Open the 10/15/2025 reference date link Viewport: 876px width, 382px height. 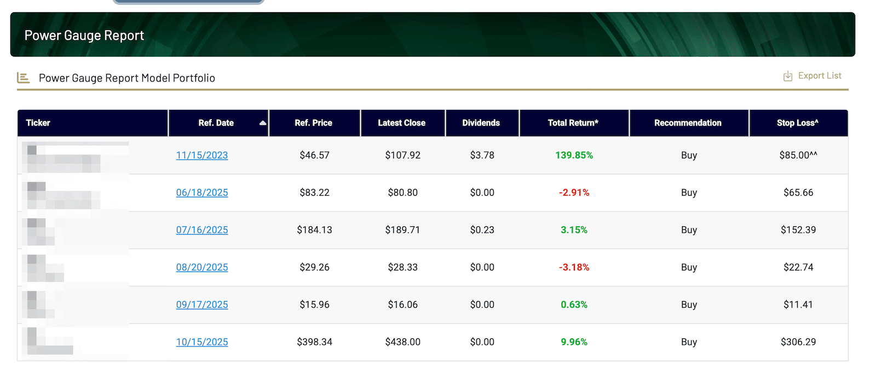pos(202,342)
